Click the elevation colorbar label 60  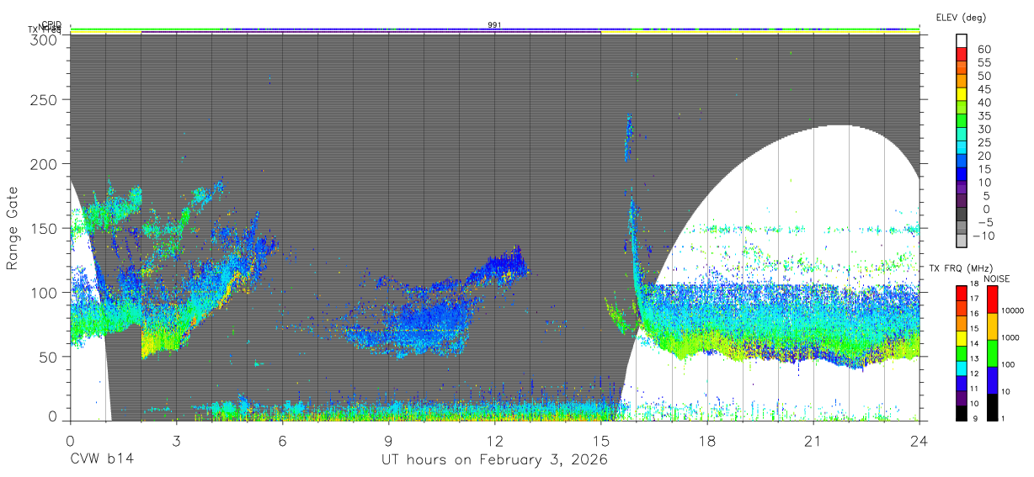click(983, 50)
